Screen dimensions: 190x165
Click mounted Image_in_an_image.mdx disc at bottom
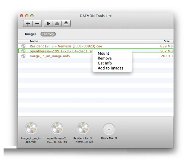[31, 128]
